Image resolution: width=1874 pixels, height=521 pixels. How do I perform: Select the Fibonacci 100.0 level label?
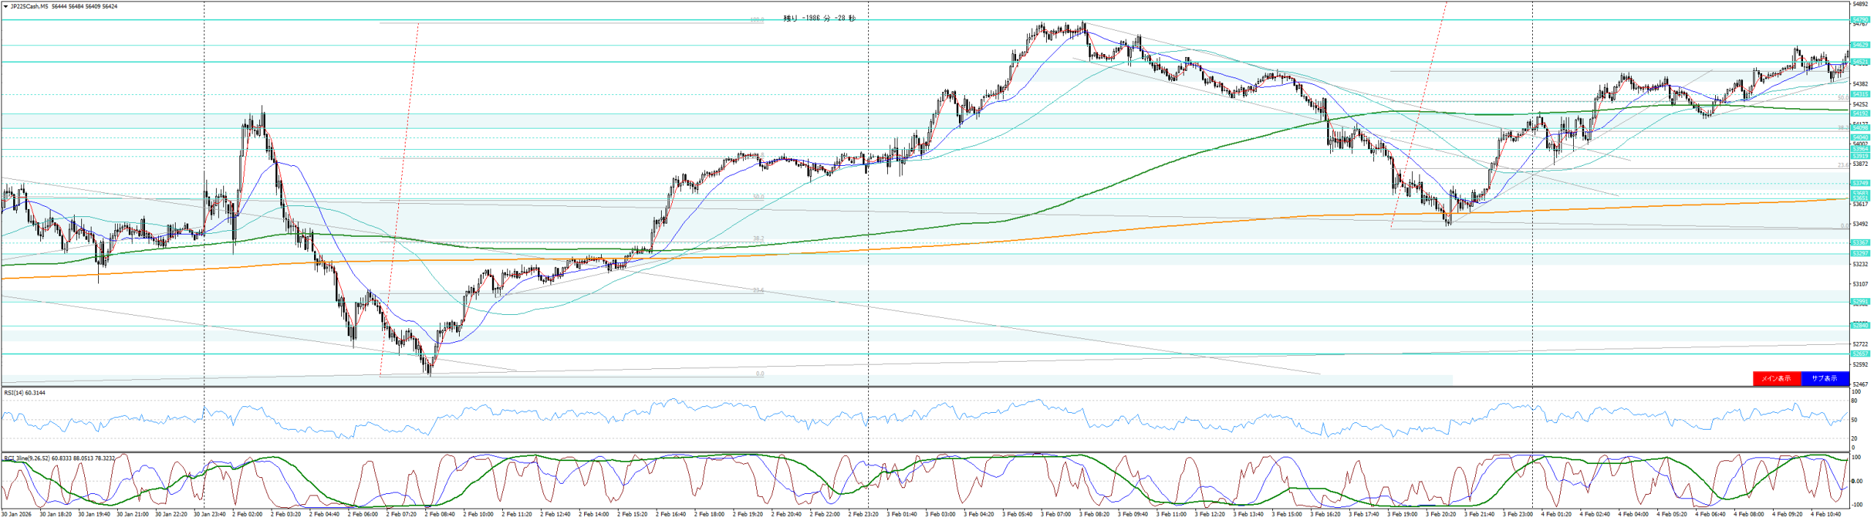(x=757, y=20)
